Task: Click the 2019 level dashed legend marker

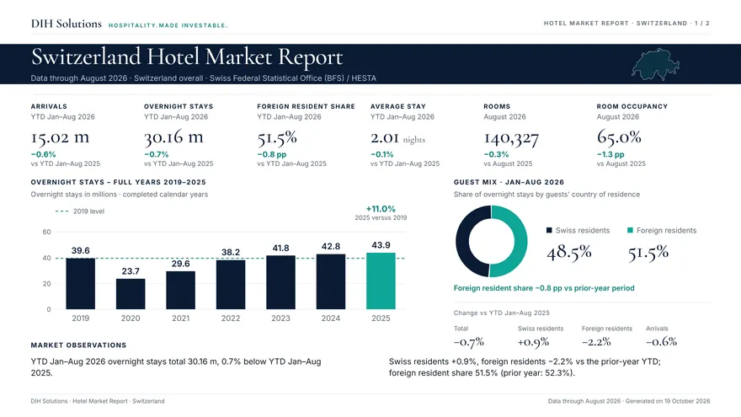Action: coord(62,211)
